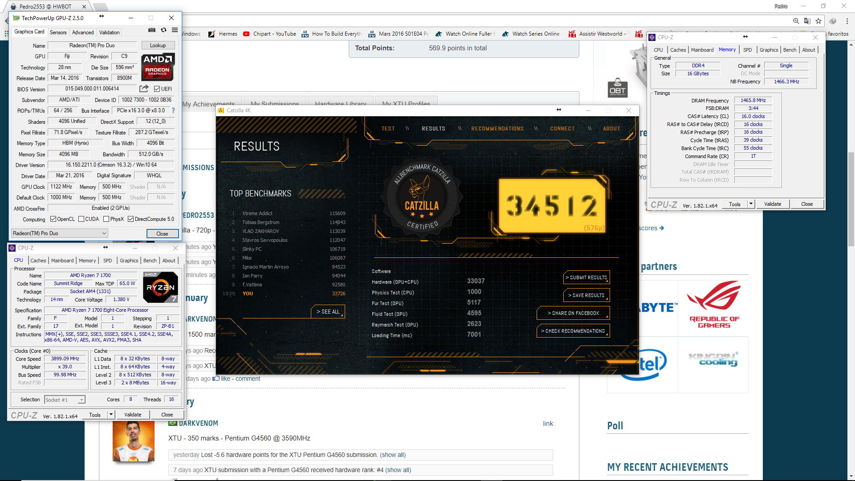
Task: Click the Kingpin Cooling partner logo
Action: click(x=714, y=359)
